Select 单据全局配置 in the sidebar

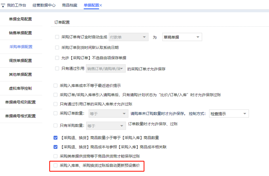(21, 19)
